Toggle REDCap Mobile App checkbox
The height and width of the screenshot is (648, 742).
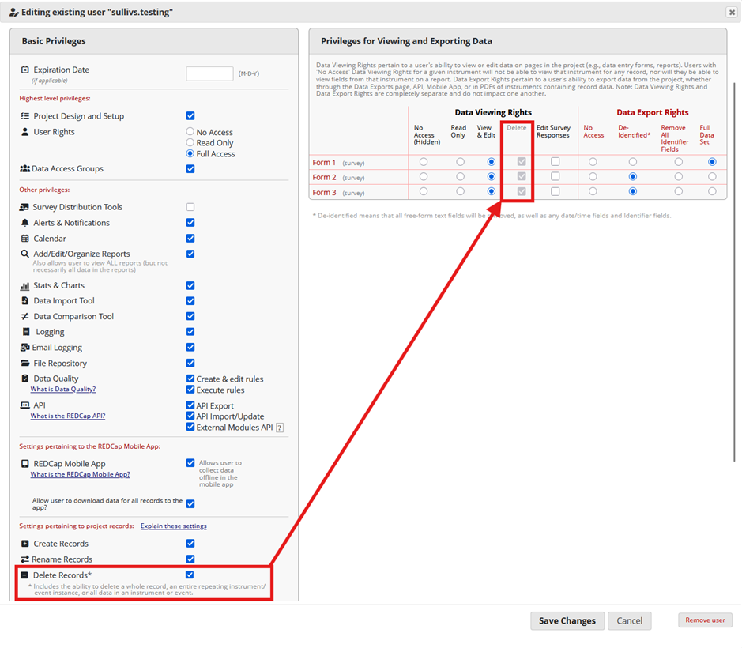pyautogui.click(x=190, y=463)
